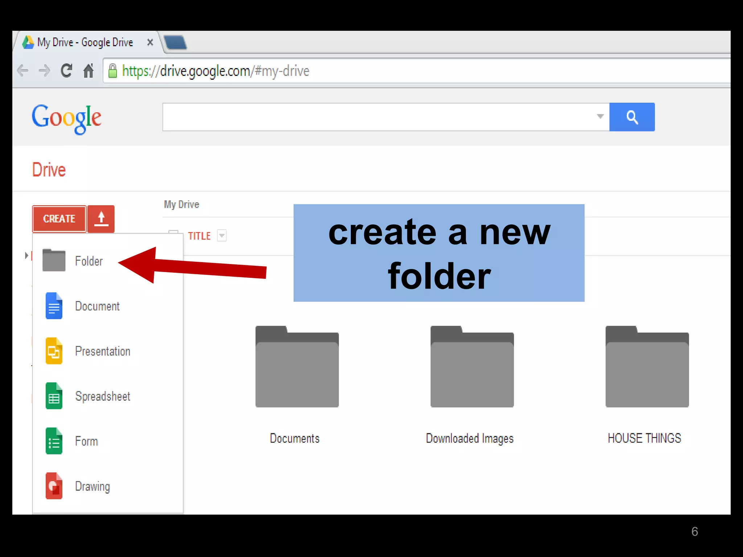The height and width of the screenshot is (557, 743).
Task: Click the red Drawing icon
Action: (54, 486)
